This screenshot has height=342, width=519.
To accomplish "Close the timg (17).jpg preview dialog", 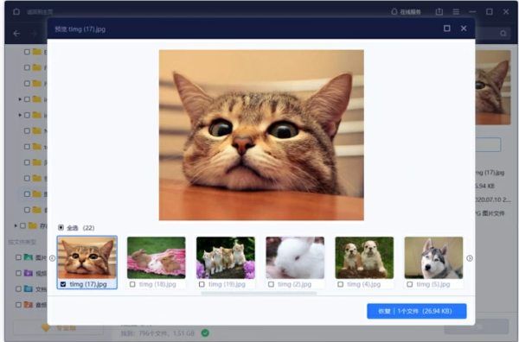I will pos(464,28).
